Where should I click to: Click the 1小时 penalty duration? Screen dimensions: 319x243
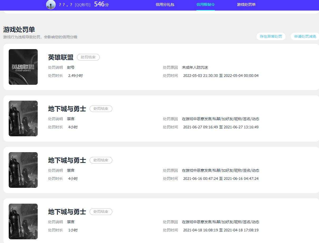click(x=73, y=230)
